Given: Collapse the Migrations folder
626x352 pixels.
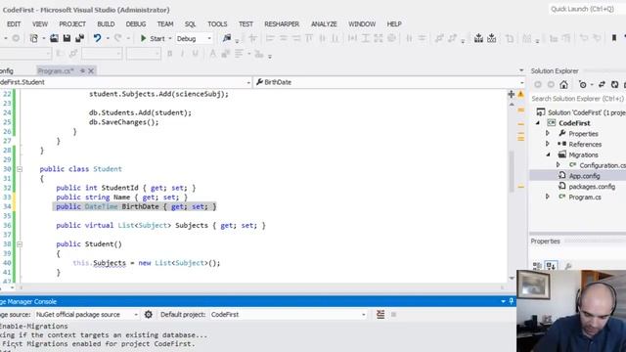Looking at the screenshot, I should (548, 154).
